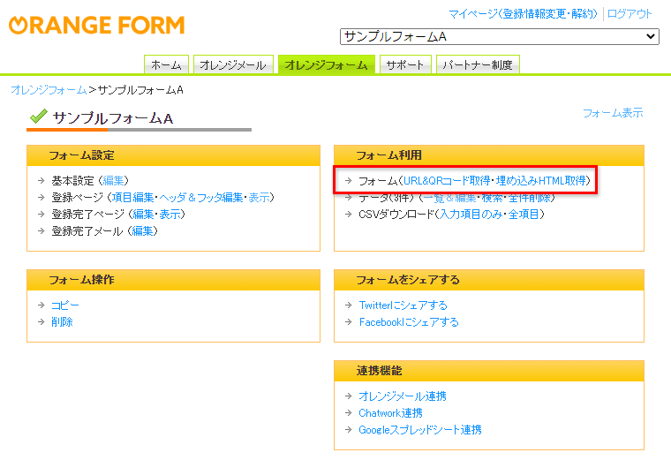Click the フォームをシェアする panel header
Screen dimensions: 671x460
pyautogui.click(x=489, y=280)
